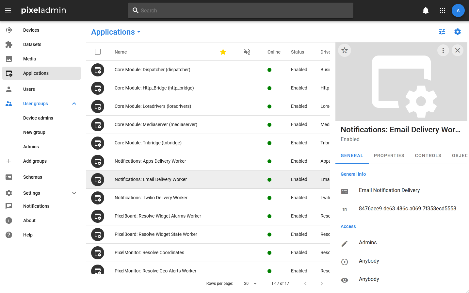Open the notifications bell icon
Viewport: 469px width, 293px height.
pyautogui.click(x=426, y=10)
